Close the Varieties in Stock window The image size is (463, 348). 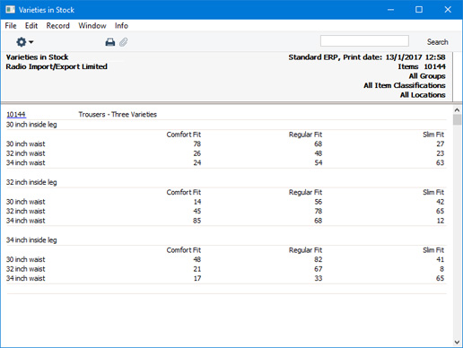[x=448, y=10]
